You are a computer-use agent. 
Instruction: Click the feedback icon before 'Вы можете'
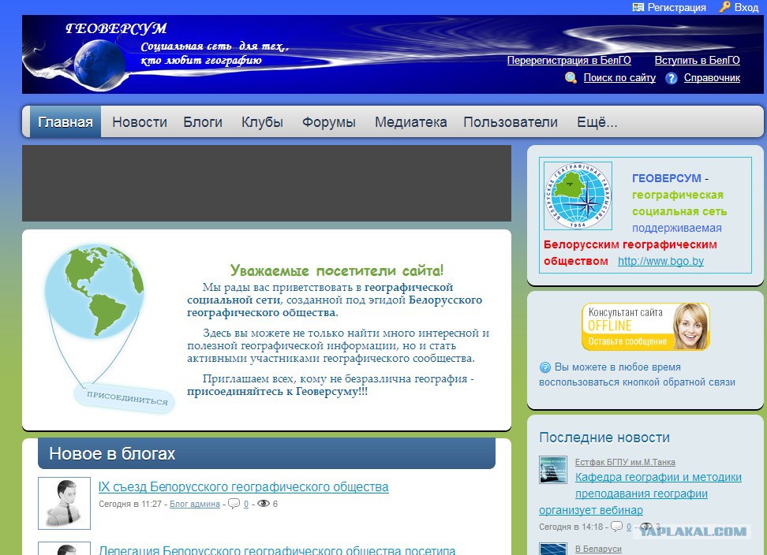[545, 367]
